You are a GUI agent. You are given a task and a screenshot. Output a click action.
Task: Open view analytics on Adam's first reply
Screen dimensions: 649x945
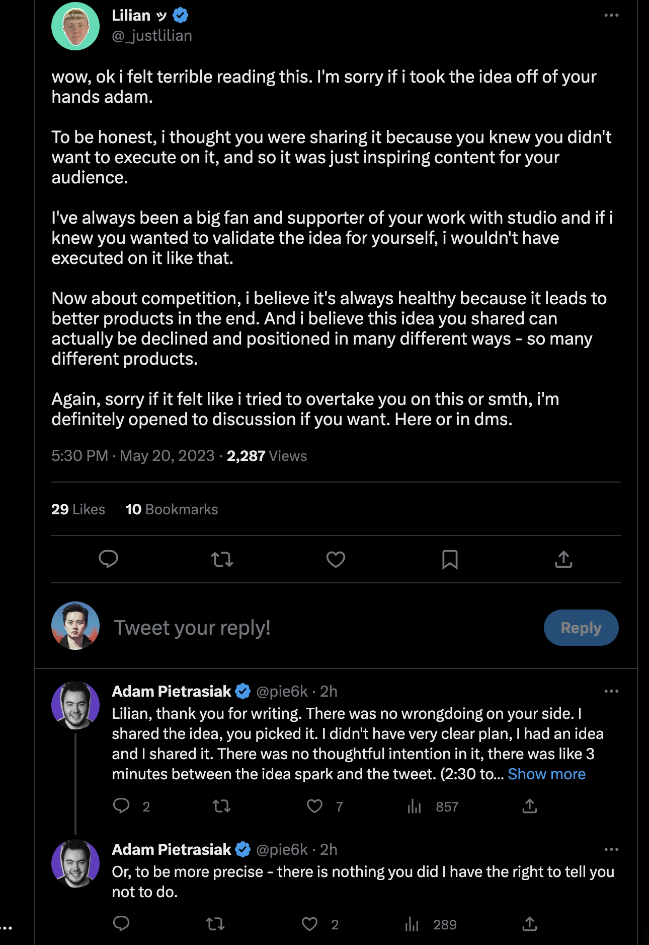point(414,806)
